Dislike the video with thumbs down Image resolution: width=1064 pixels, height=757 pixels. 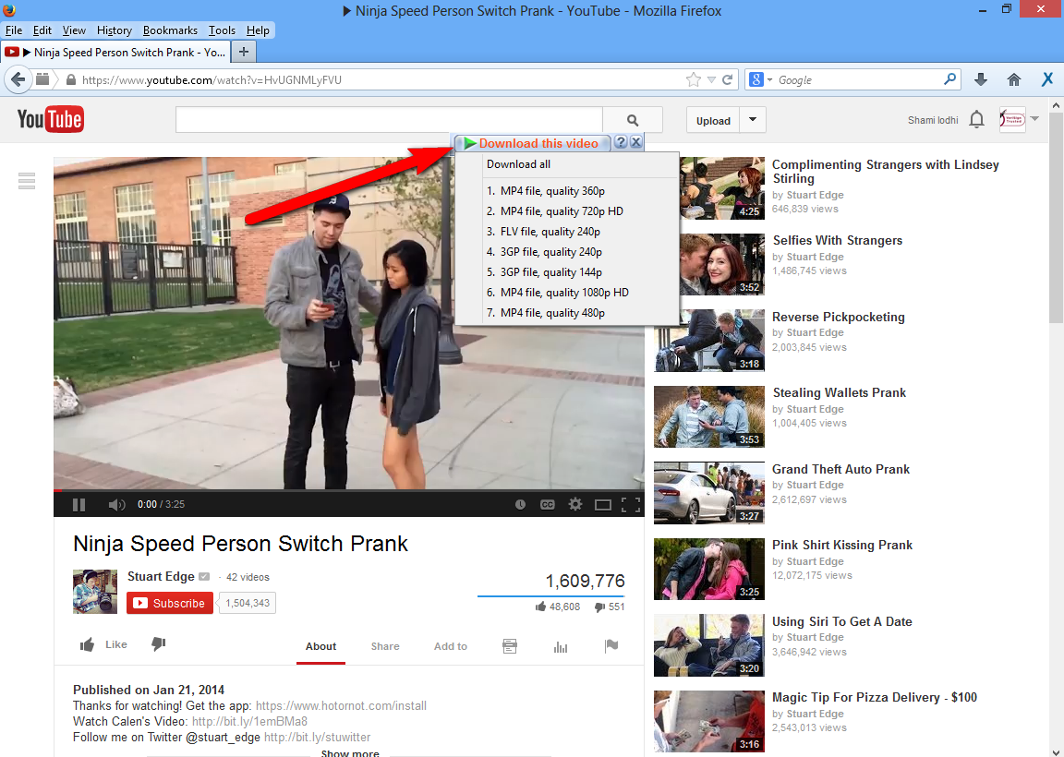(158, 644)
